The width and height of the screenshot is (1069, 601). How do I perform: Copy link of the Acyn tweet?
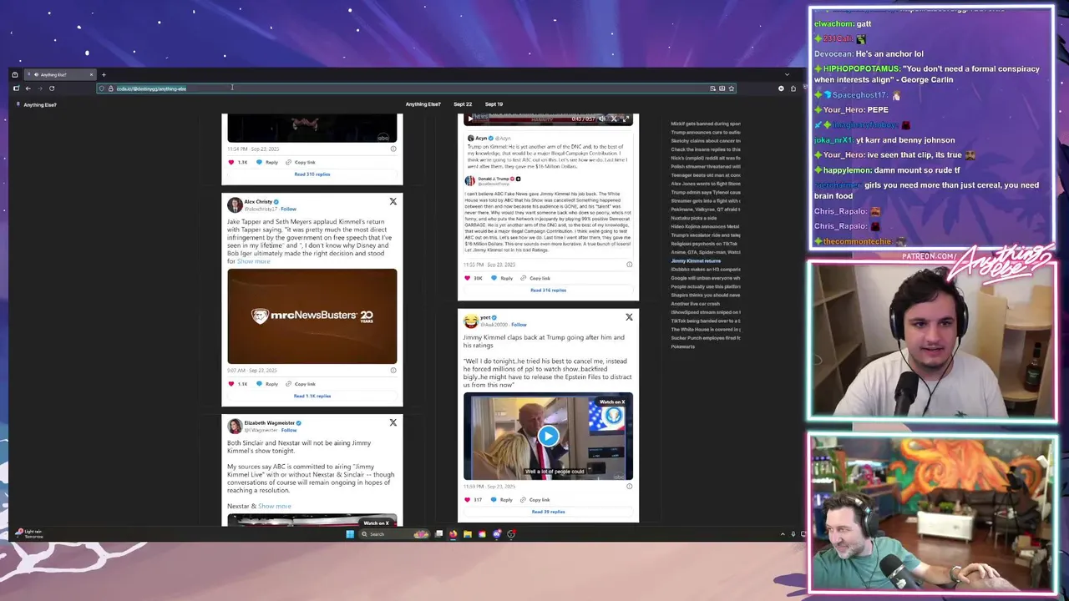click(535, 278)
